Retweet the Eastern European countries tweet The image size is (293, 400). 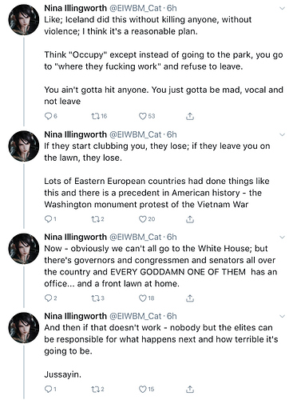click(96, 219)
